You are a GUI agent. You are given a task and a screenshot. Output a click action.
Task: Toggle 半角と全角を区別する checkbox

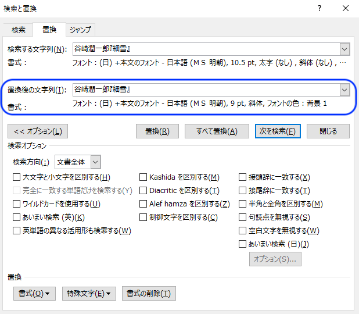(243, 204)
